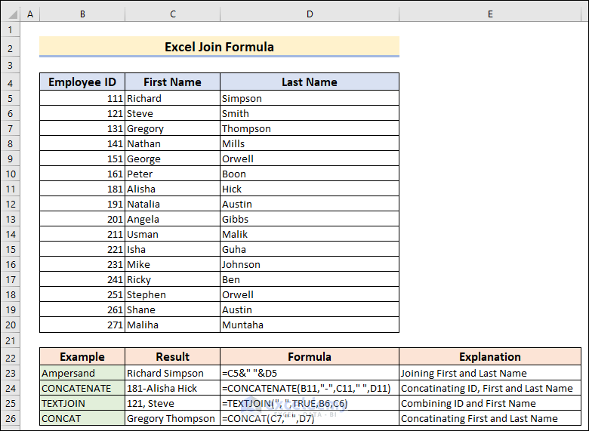
Task: Select column B header
Action: pos(82,14)
